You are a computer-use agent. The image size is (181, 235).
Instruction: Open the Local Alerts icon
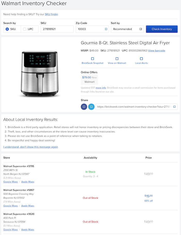[141, 59]
